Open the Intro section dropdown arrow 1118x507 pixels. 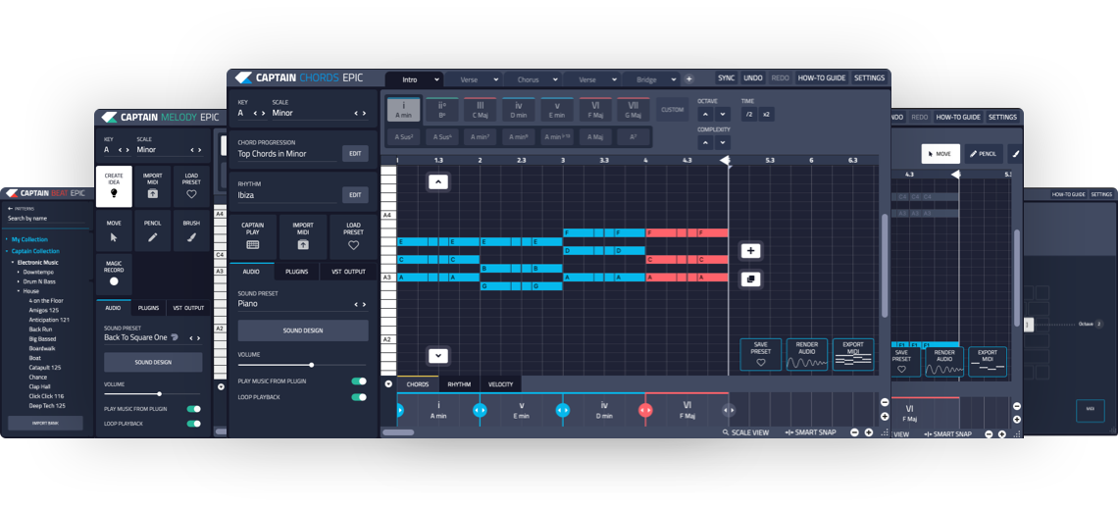[436, 79]
